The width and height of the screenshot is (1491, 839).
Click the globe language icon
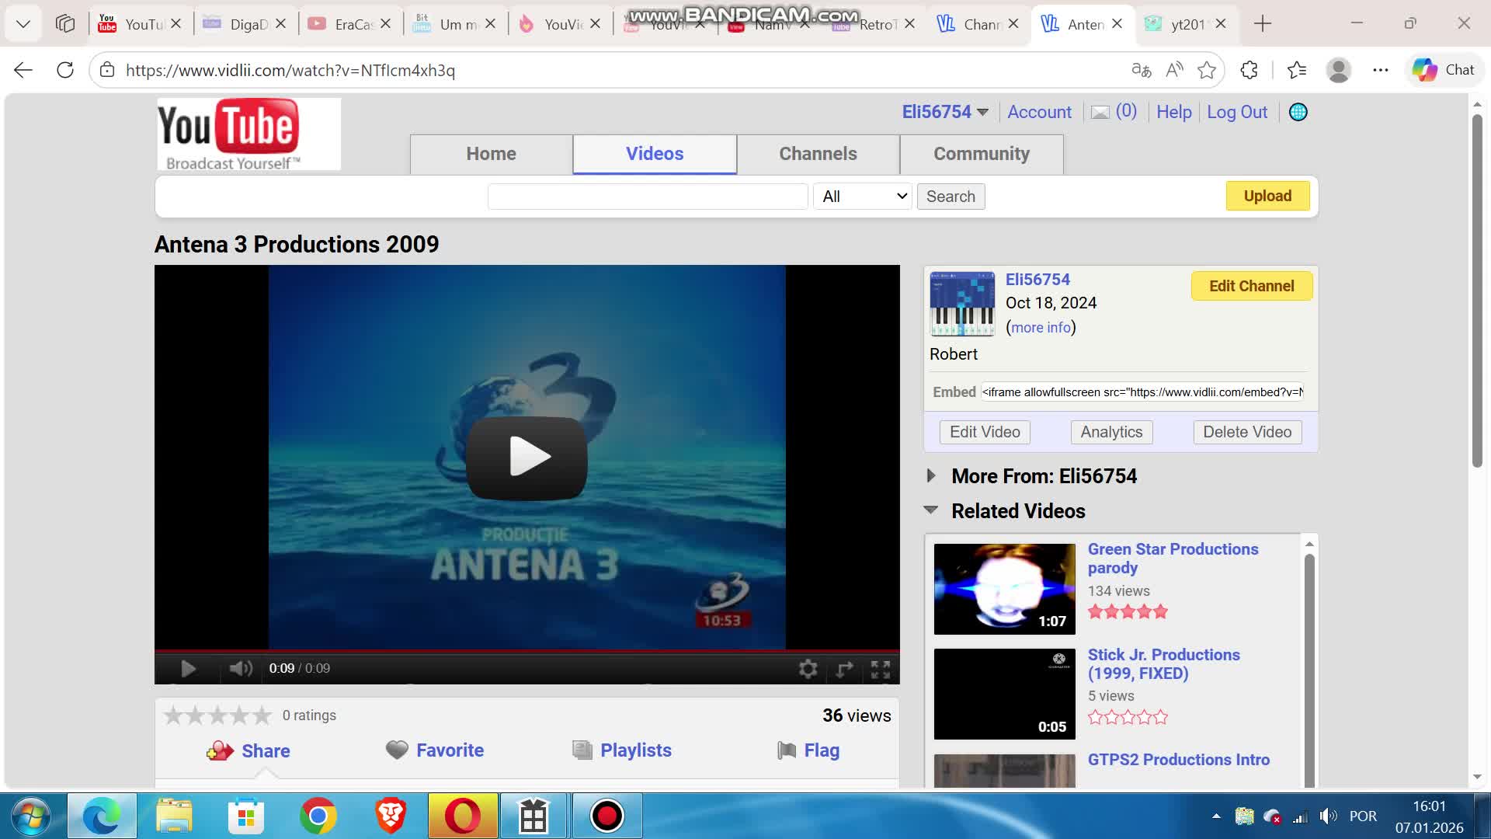coord(1298,112)
